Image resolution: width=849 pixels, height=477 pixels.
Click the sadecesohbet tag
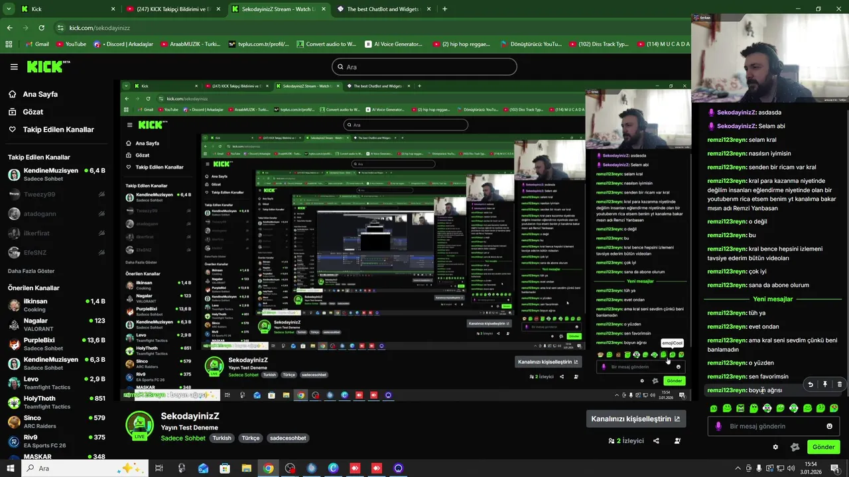[288, 438]
